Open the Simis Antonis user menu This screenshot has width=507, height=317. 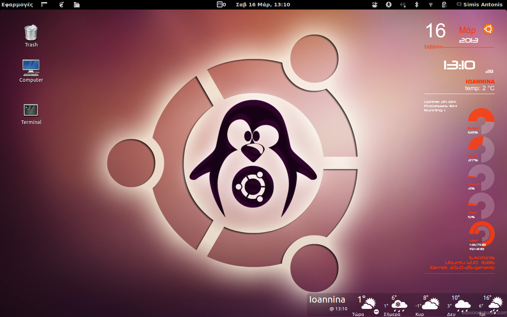pos(480,5)
